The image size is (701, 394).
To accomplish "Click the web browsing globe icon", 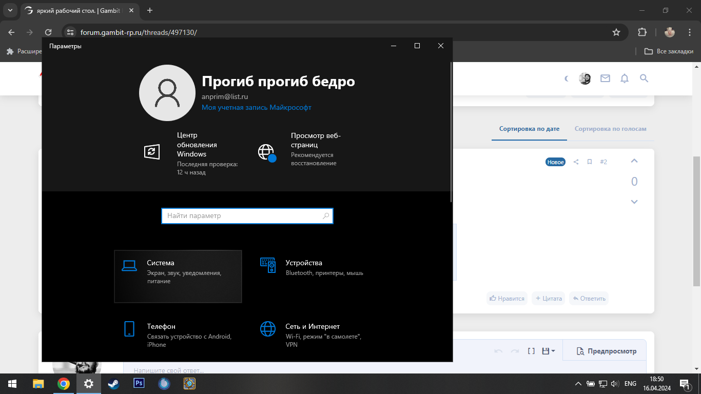I will coord(266,152).
